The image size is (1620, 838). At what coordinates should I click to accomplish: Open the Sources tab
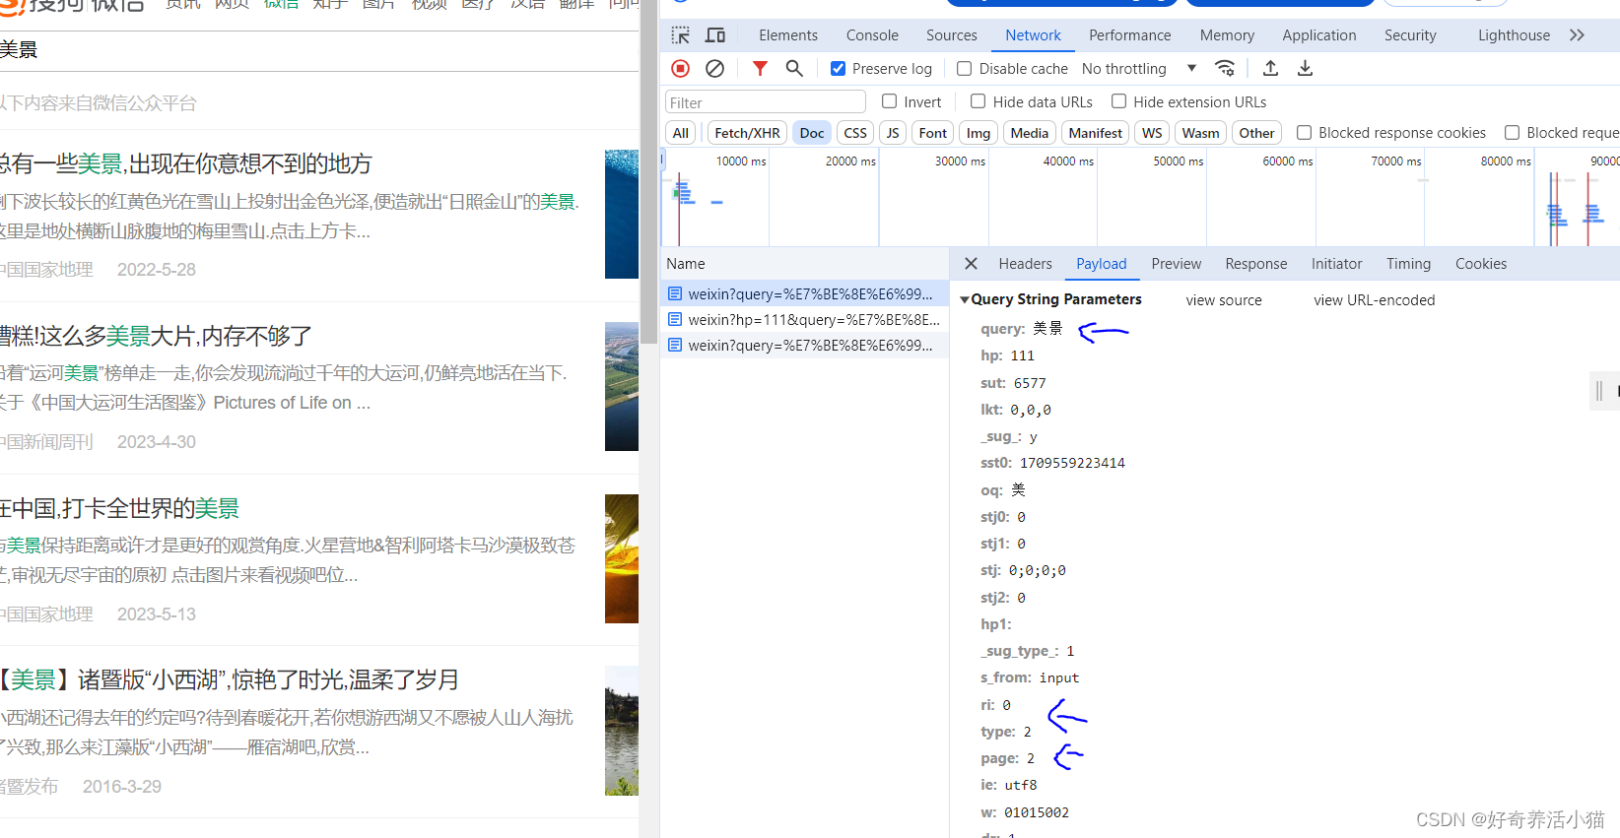tap(952, 35)
